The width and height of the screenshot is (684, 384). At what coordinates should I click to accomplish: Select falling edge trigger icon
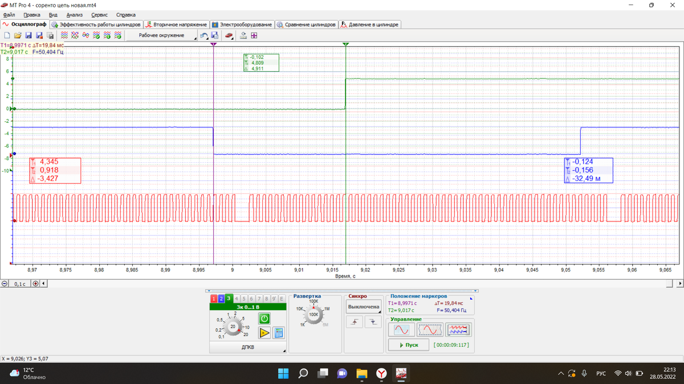(x=373, y=321)
